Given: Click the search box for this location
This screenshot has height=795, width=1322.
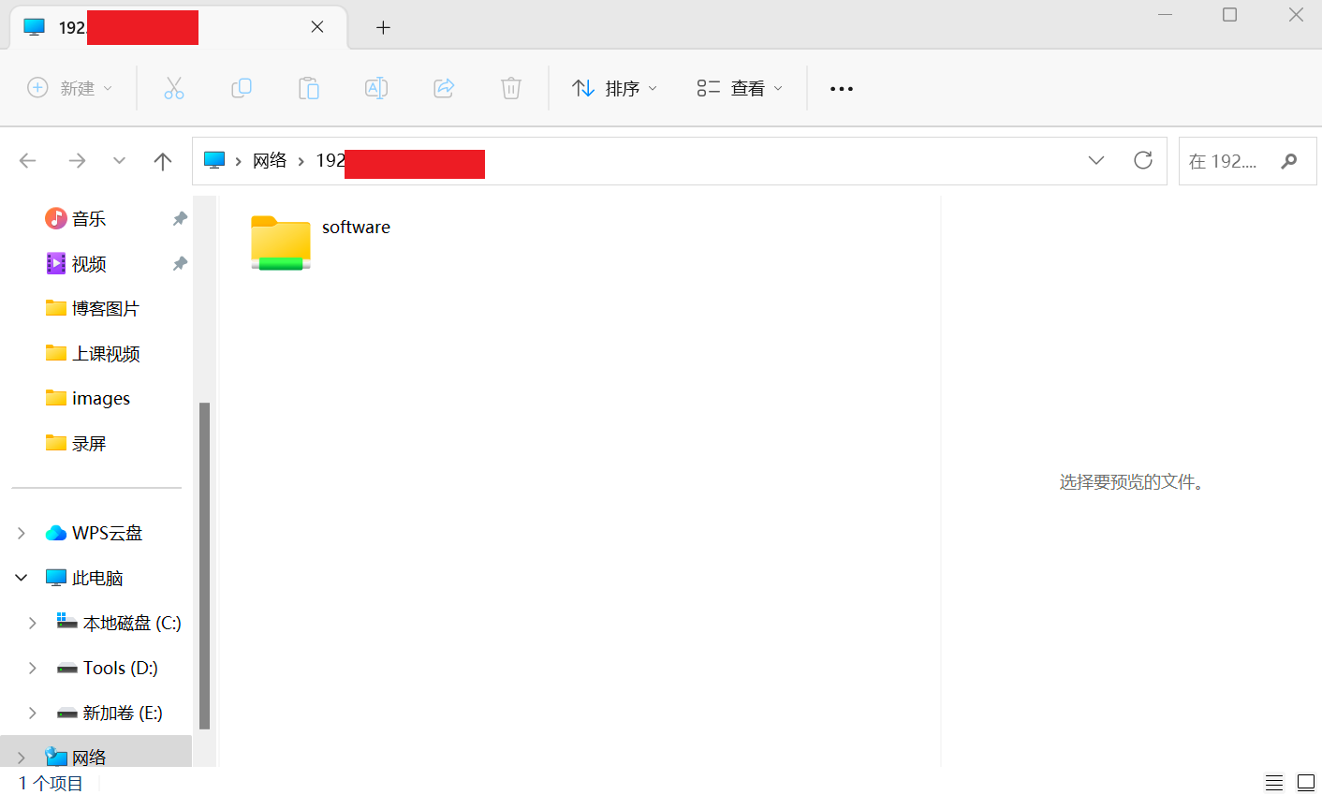Looking at the screenshot, I should pos(1248,161).
